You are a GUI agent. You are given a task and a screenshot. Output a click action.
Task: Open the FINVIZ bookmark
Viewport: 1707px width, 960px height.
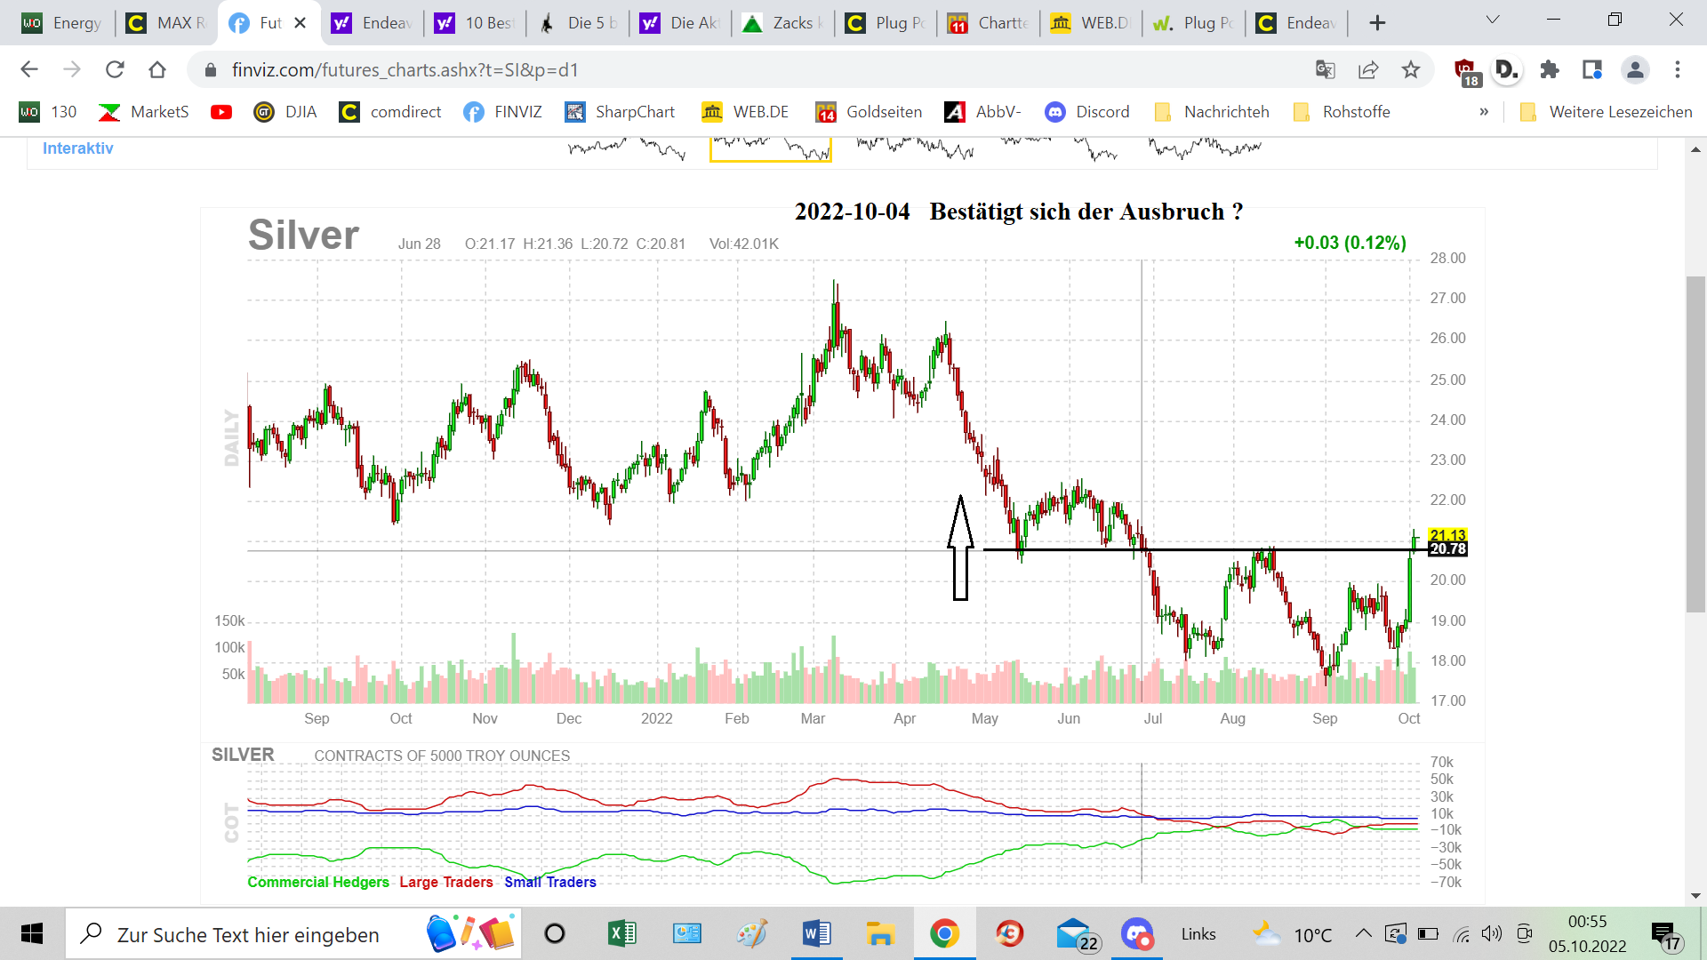click(503, 112)
